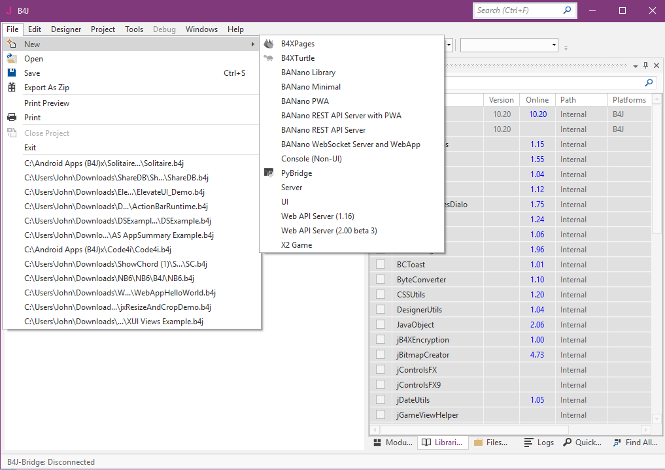The width and height of the screenshot is (665, 470).
Task: Click the B4XTurtle turtle icon
Action: pos(269,58)
